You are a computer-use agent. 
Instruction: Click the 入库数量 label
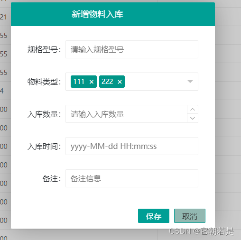[x=44, y=114]
